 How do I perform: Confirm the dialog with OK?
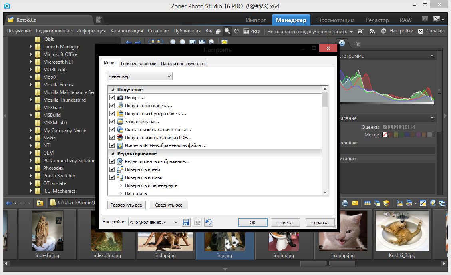[x=253, y=222]
